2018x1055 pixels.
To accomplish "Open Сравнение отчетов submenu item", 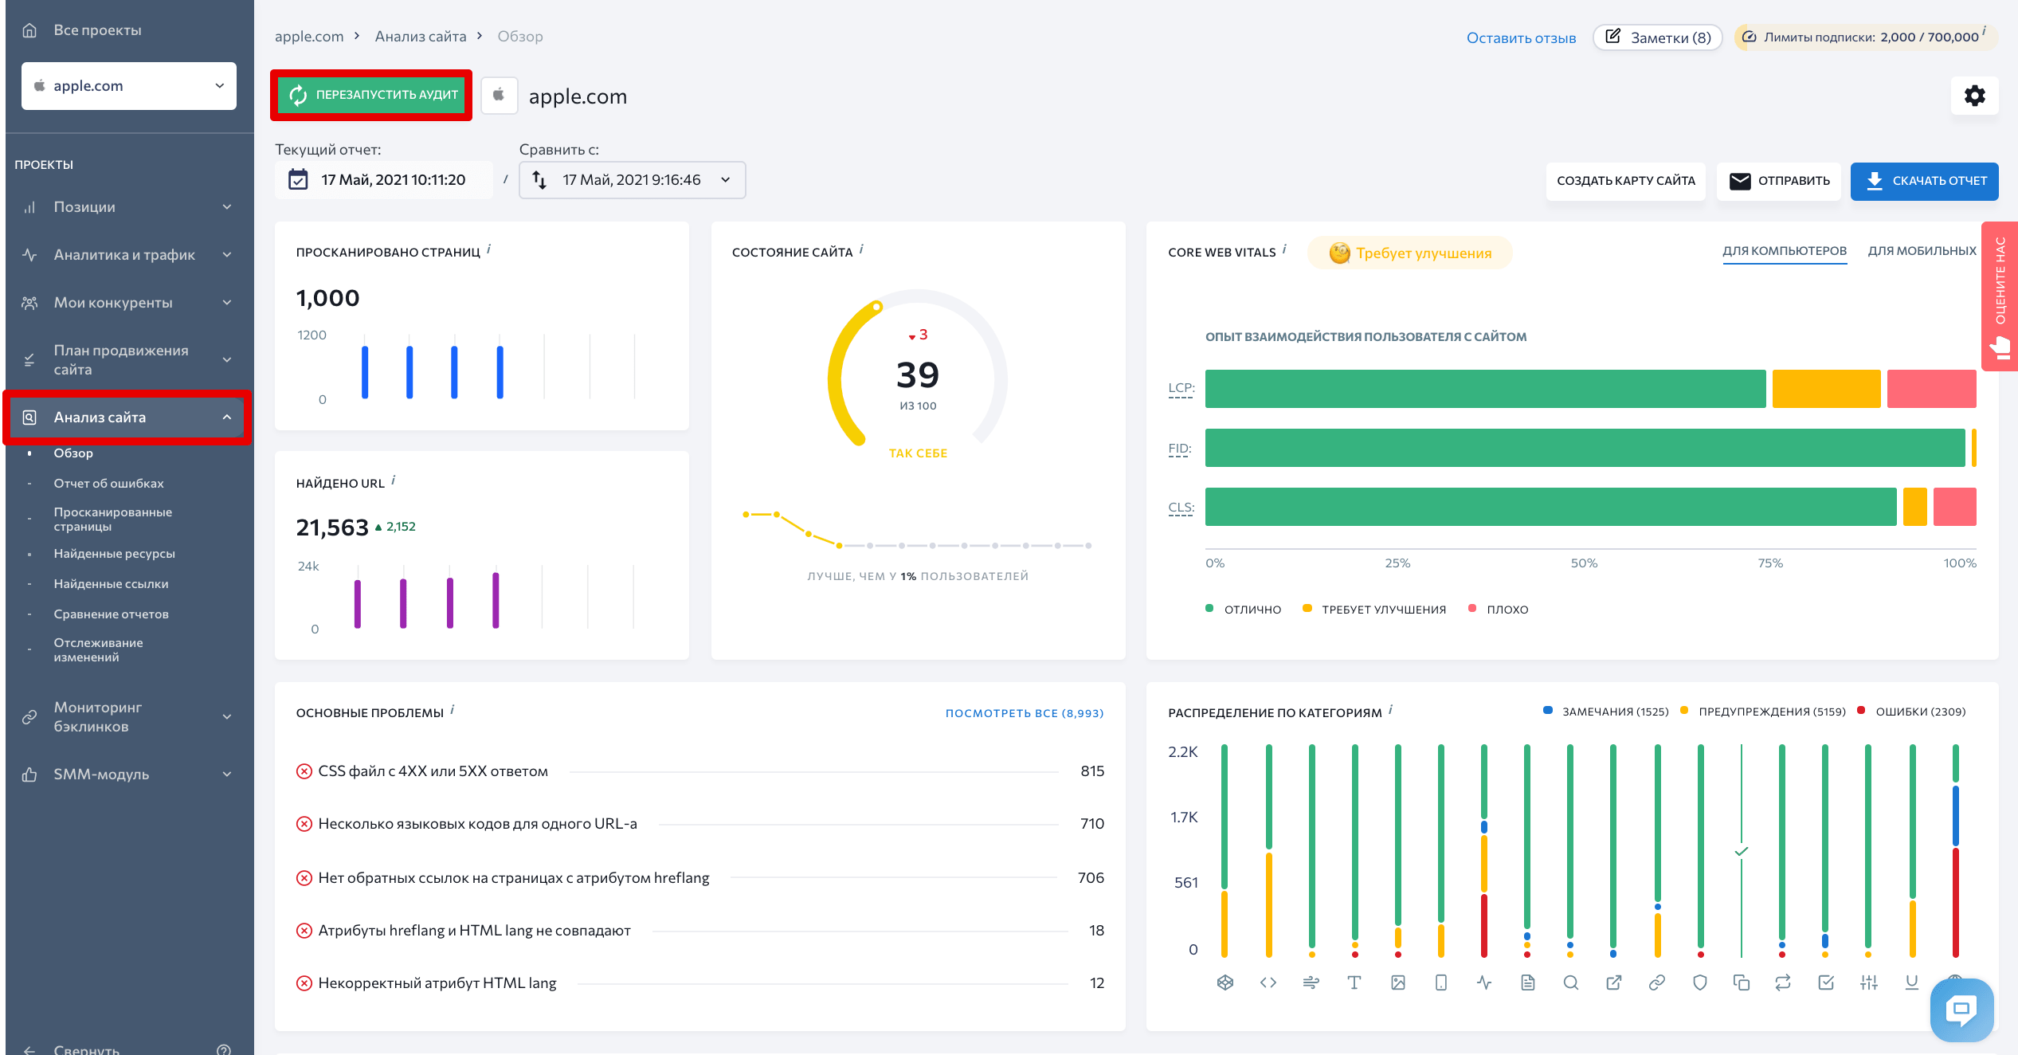I will pyautogui.click(x=111, y=614).
